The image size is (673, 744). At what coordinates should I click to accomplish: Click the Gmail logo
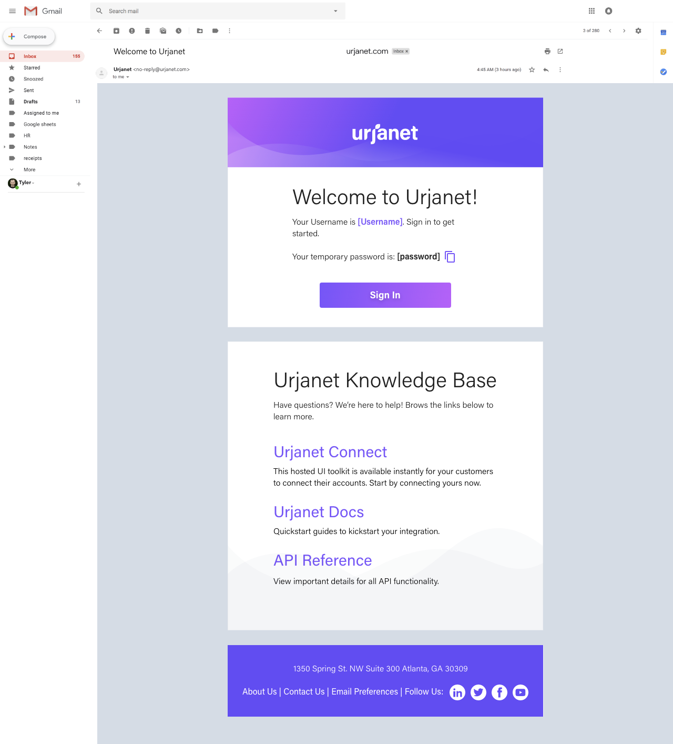tap(43, 11)
